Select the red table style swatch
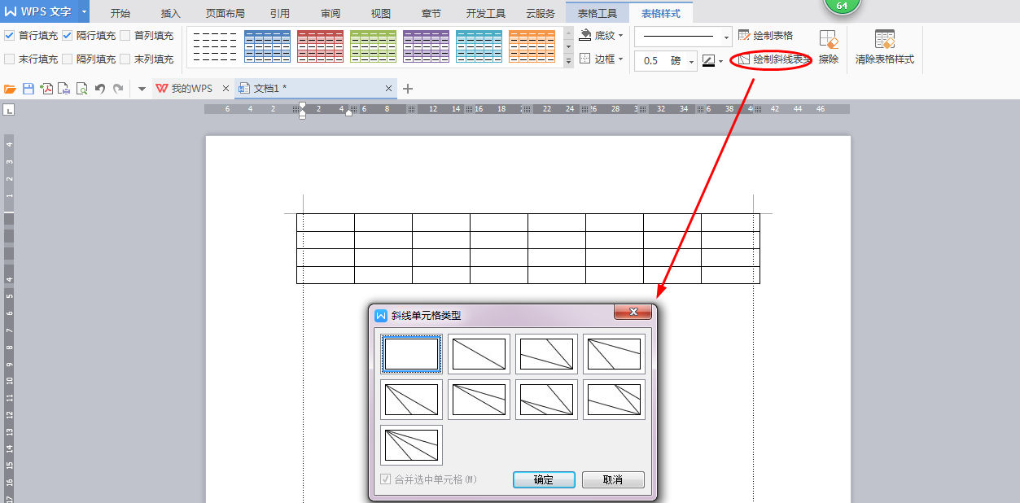1020x503 pixels. click(320, 46)
